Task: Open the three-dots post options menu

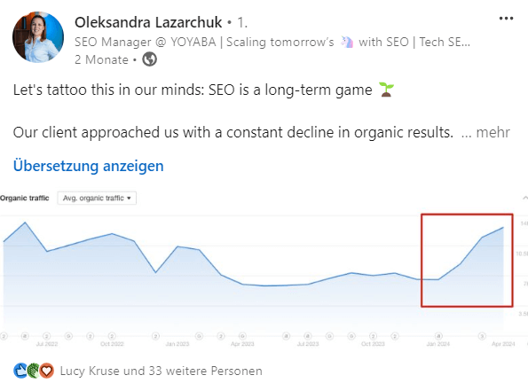Action: [506, 19]
